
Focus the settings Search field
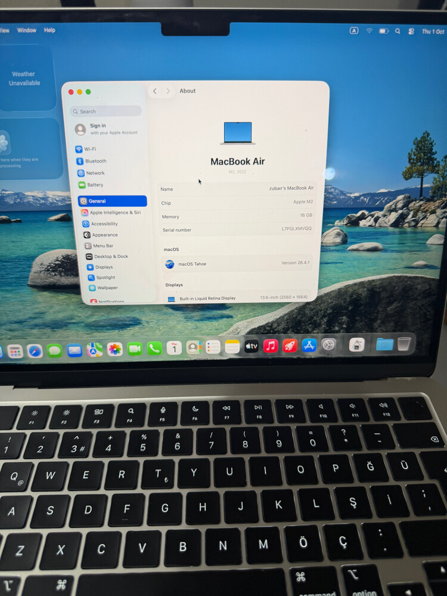pyautogui.click(x=106, y=111)
